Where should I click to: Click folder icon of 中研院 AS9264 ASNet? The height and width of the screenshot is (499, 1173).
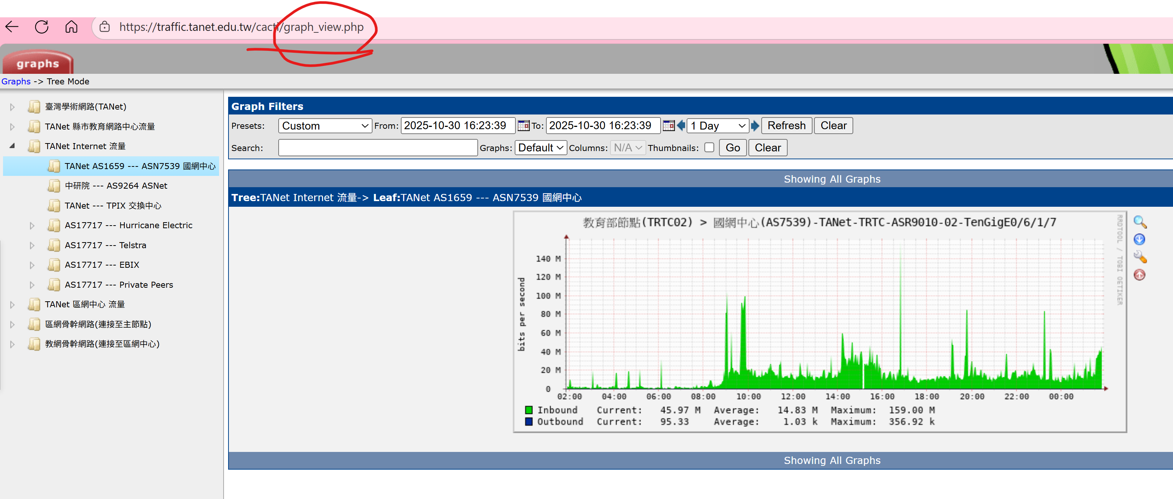click(54, 186)
